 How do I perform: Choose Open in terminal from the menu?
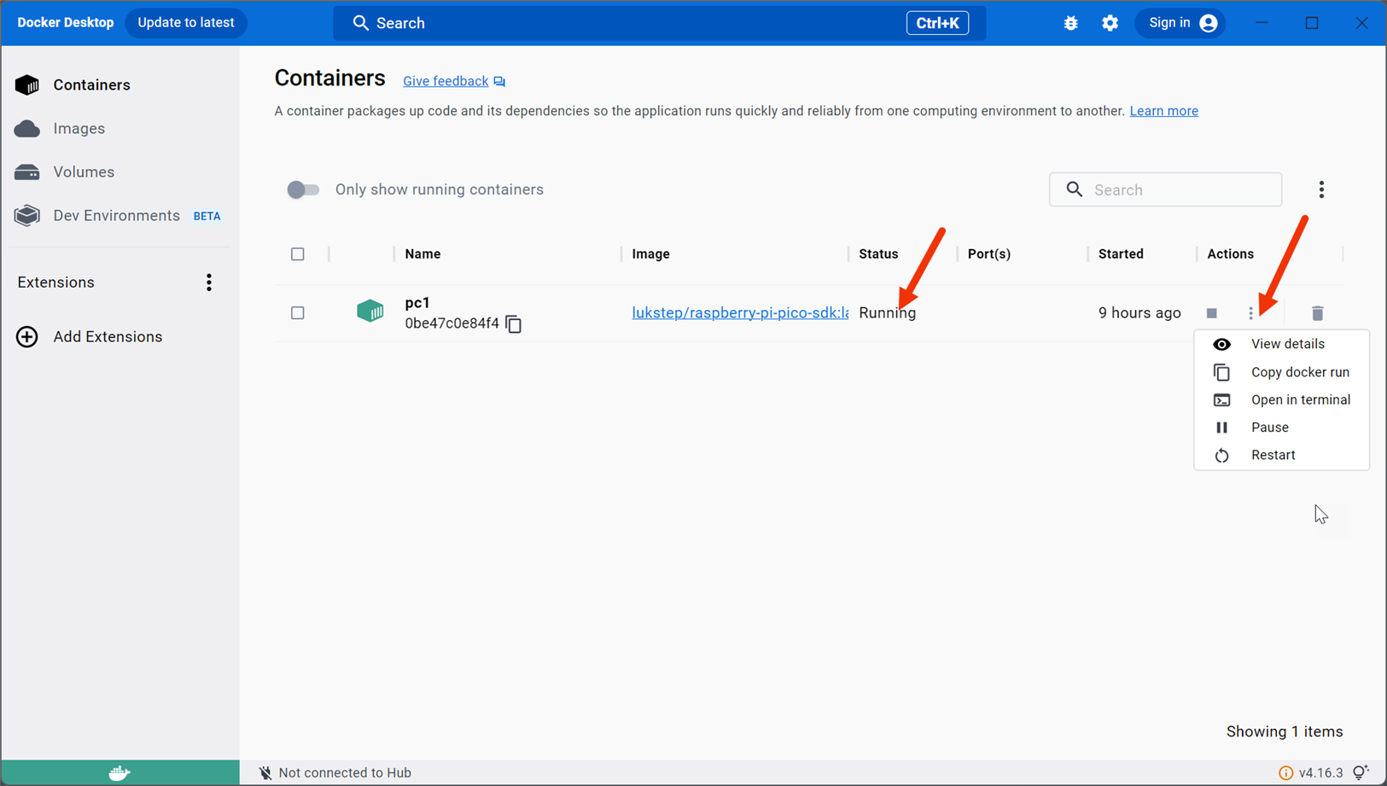point(1300,399)
